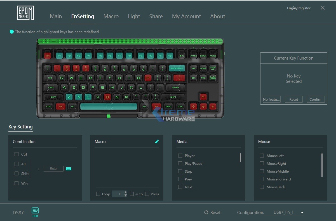Increment the Loop count with the up stepper
Image resolution: width=336 pixels, height=221 pixels.
[x=125, y=192]
